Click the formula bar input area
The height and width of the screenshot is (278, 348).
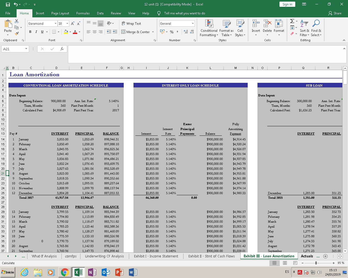pyautogui.click(x=190, y=49)
